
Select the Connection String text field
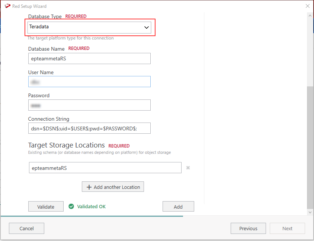[x=89, y=128]
